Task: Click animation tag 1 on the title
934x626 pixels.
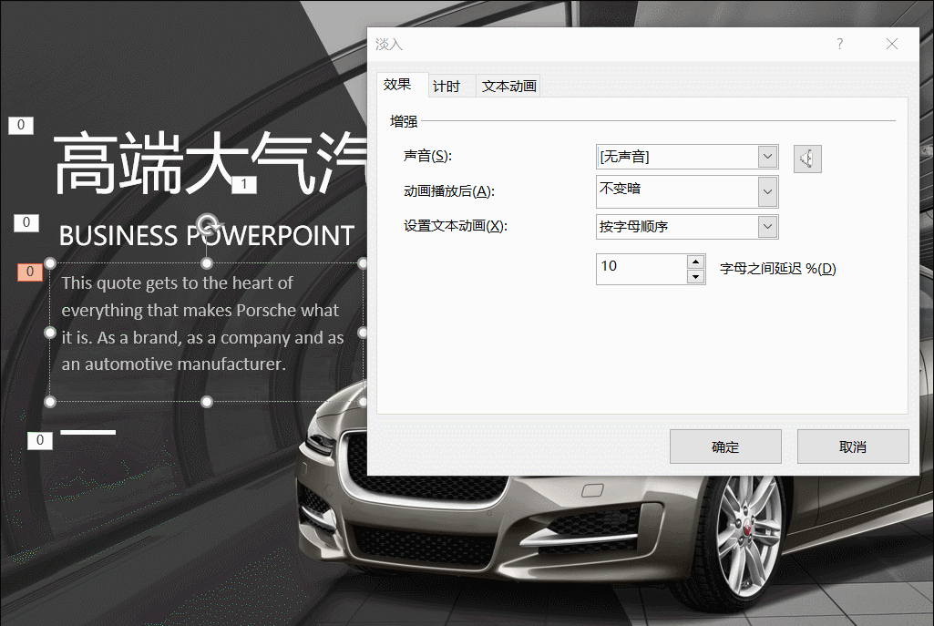Action: [x=243, y=185]
